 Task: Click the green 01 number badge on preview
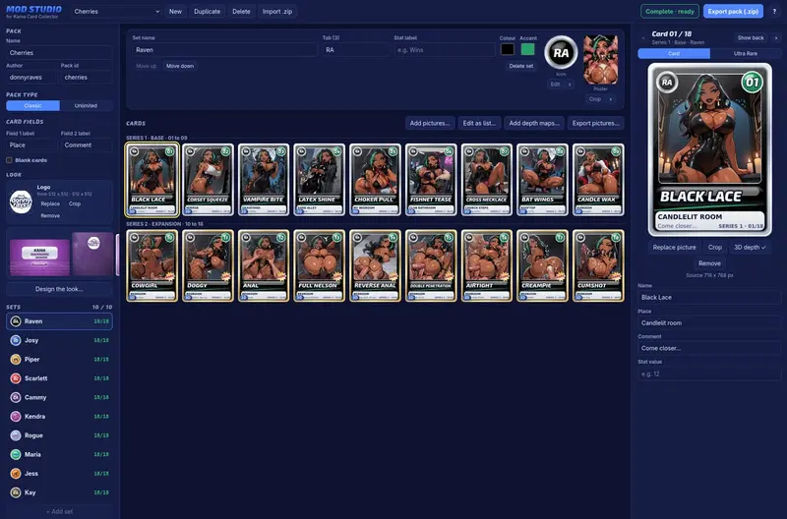click(752, 83)
